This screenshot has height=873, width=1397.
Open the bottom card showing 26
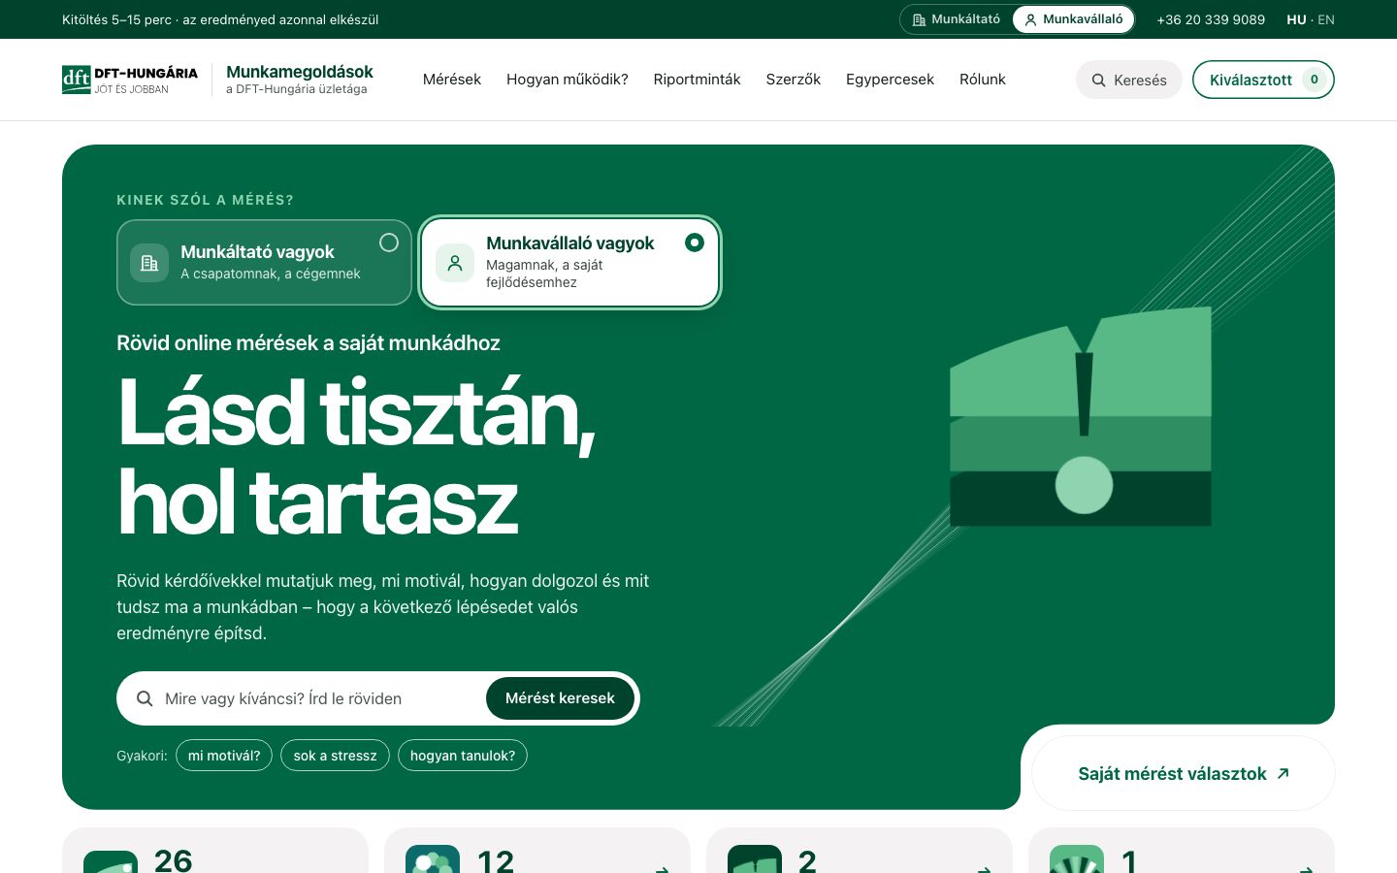215,851
